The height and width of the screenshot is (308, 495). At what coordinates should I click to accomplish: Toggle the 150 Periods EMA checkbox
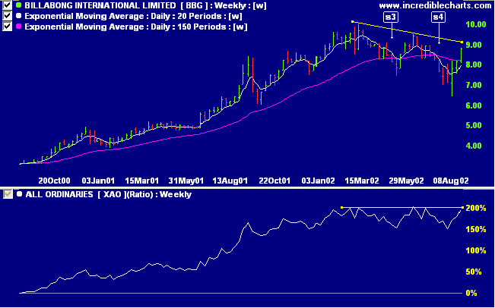[7, 27]
